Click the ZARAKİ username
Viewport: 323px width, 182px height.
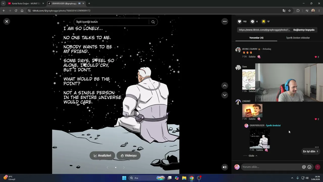coord(246,101)
